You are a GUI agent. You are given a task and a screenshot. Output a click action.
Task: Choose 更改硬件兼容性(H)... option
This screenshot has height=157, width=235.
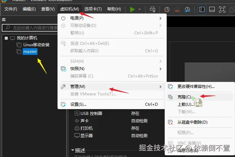[200, 87]
